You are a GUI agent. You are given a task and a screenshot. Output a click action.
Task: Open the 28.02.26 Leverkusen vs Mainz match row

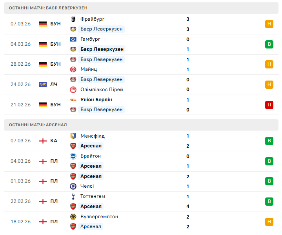[x=141, y=65]
